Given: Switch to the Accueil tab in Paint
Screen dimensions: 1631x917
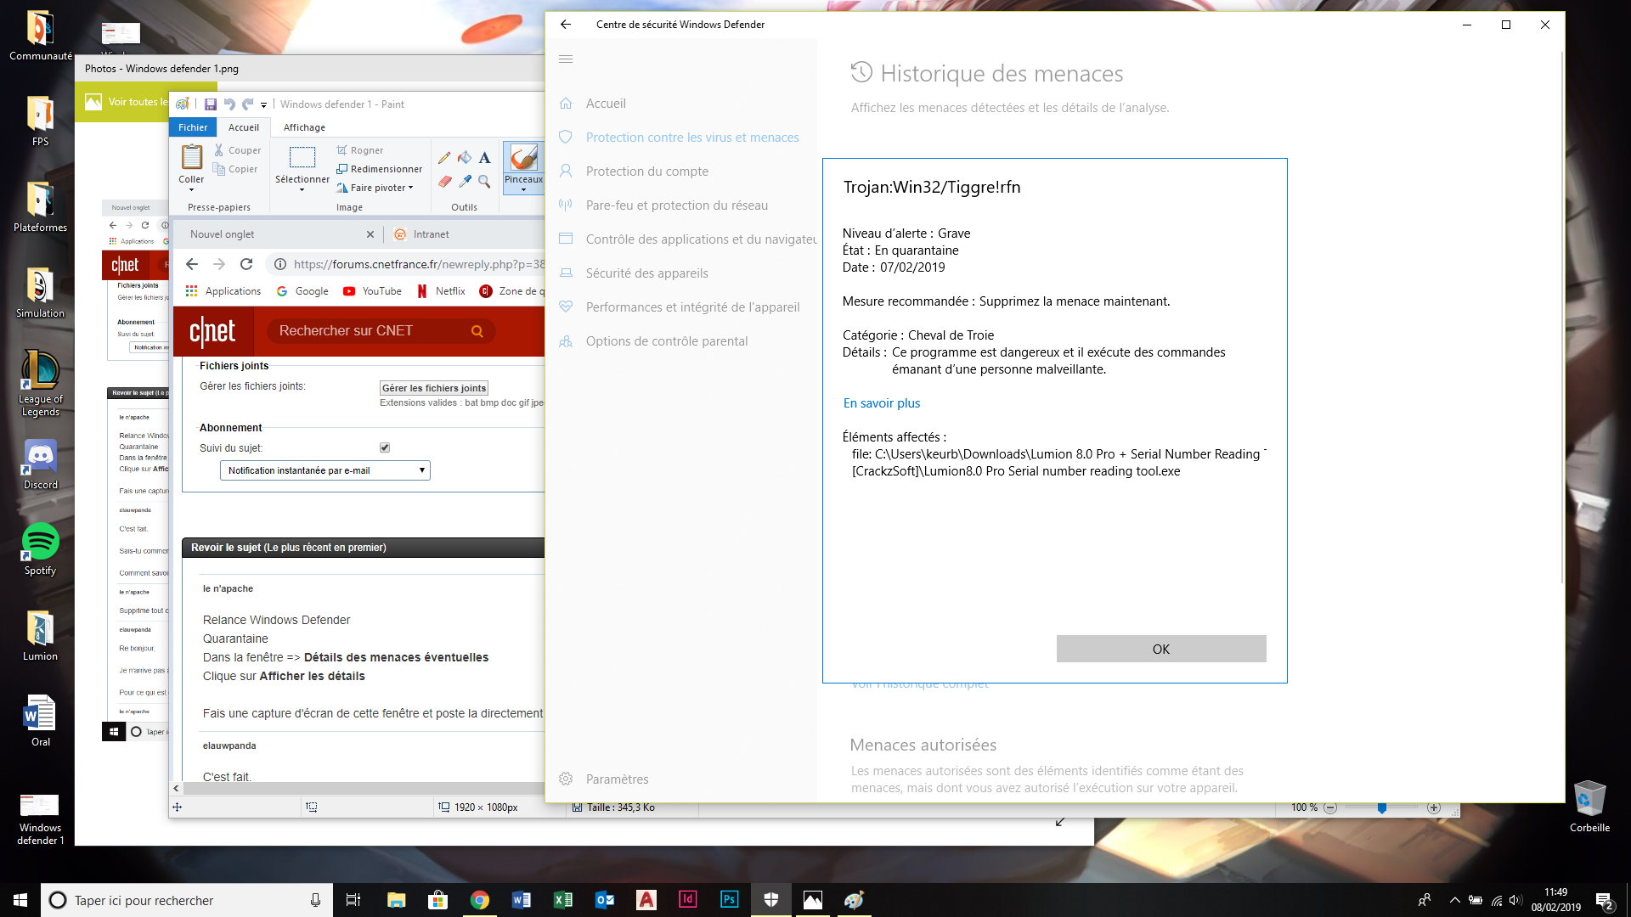Looking at the screenshot, I should [244, 127].
